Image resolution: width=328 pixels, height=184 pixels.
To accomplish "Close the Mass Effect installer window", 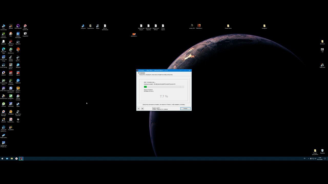I will coord(189,70).
